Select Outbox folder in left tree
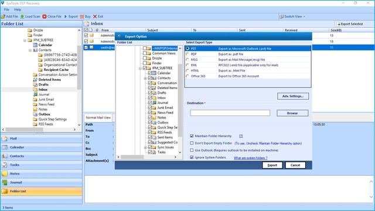The height and width of the screenshot is (211, 375). coord(45,114)
